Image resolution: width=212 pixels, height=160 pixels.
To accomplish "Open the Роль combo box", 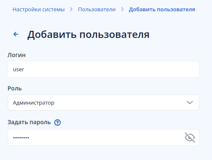I will tap(103, 102).
